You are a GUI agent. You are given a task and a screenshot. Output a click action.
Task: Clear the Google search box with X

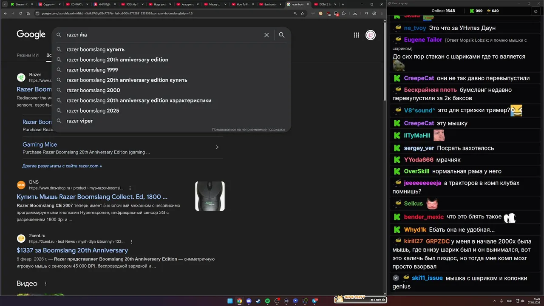pyautogui.click(x=266, y=35)
